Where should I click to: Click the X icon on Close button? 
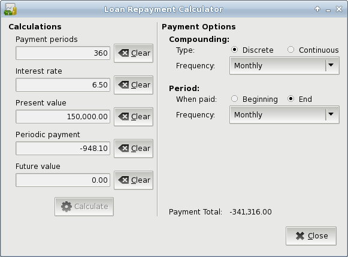300,236
